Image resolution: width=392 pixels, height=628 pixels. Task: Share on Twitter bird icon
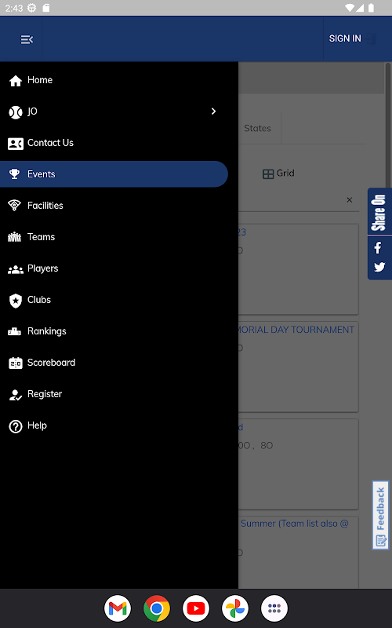(x=379, y=267)
